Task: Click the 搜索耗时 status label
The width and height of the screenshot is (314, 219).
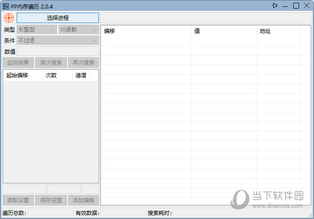Action: [160, 213]
